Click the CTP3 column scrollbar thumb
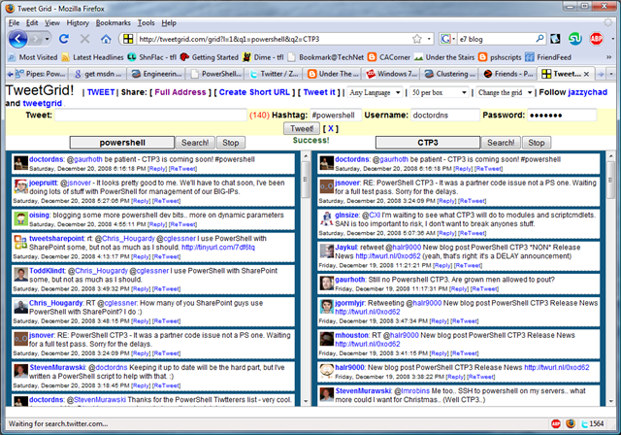The height and width of the screenshot is (435, 621). pyautogui.click(x=611, y=180)
